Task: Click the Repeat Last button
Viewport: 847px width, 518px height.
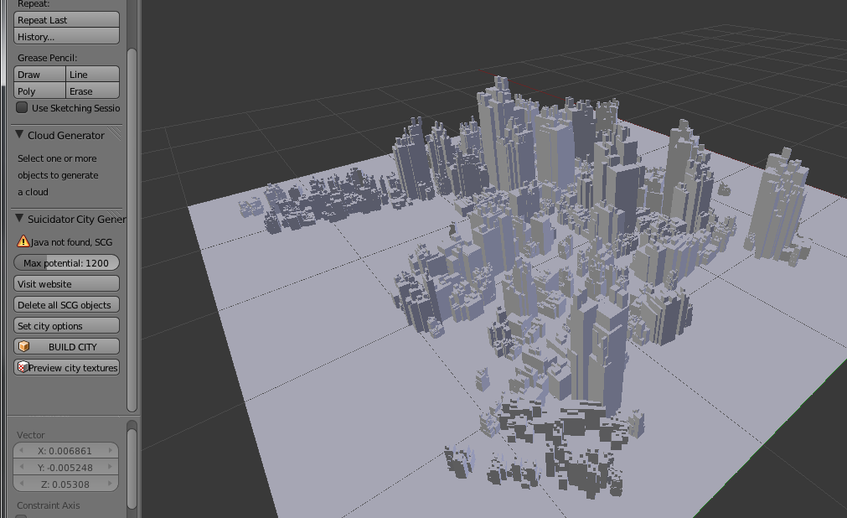Action: [x=66, y=20]
